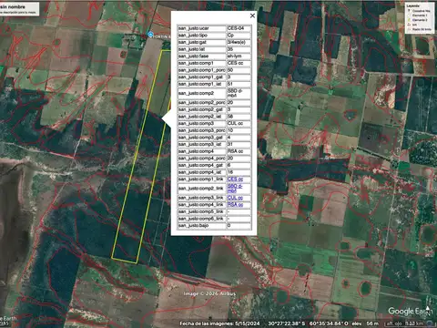Click the blue placemark icon near the road
The height and width of the screenshot is (328, 437).
point(150,35)
